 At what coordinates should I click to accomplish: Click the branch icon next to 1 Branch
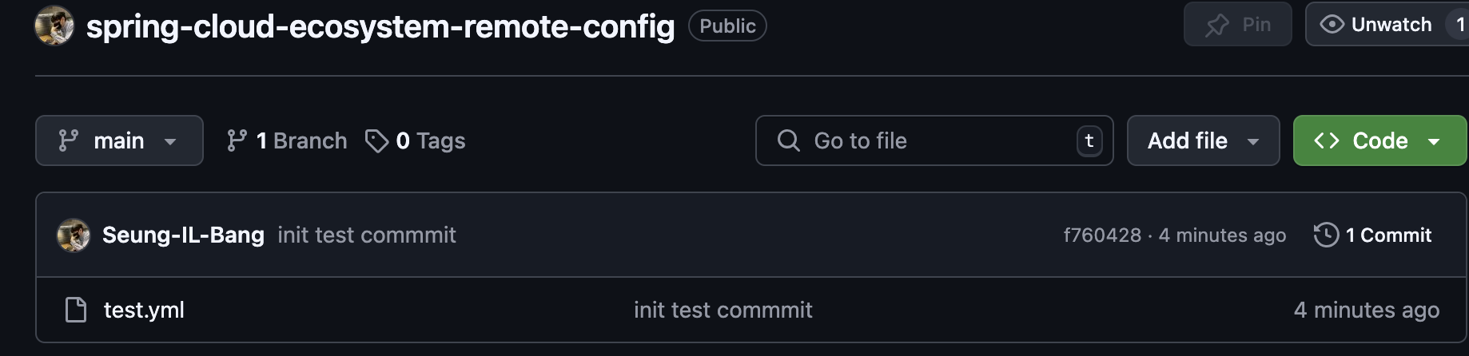pyautogui.click(x=237, y=140)
